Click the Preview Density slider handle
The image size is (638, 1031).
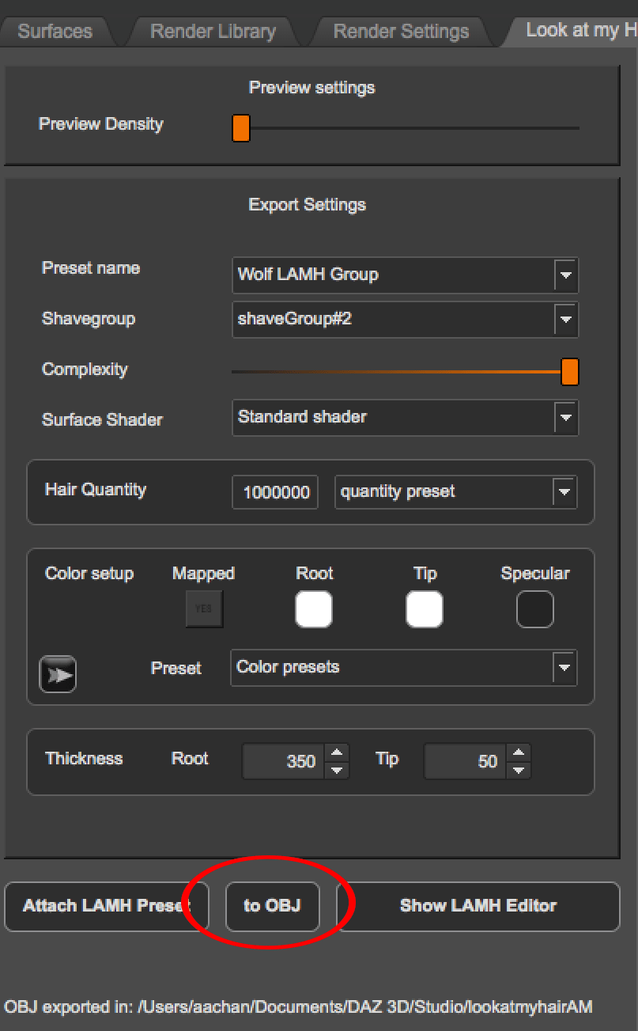tap(241, 128)
